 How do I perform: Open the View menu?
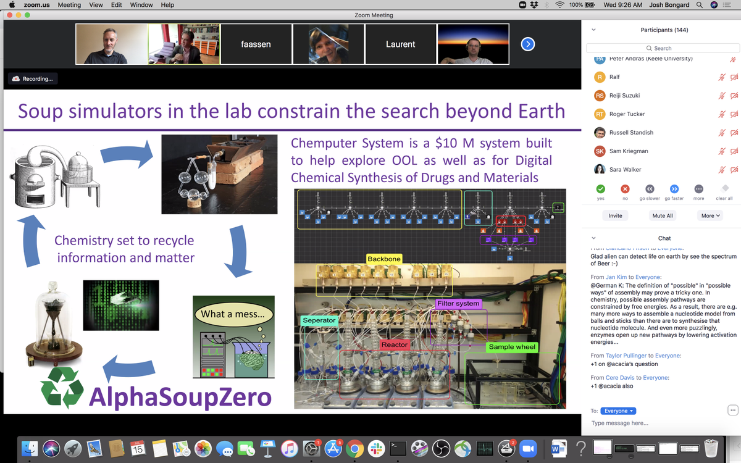click(x=96, y=5)
